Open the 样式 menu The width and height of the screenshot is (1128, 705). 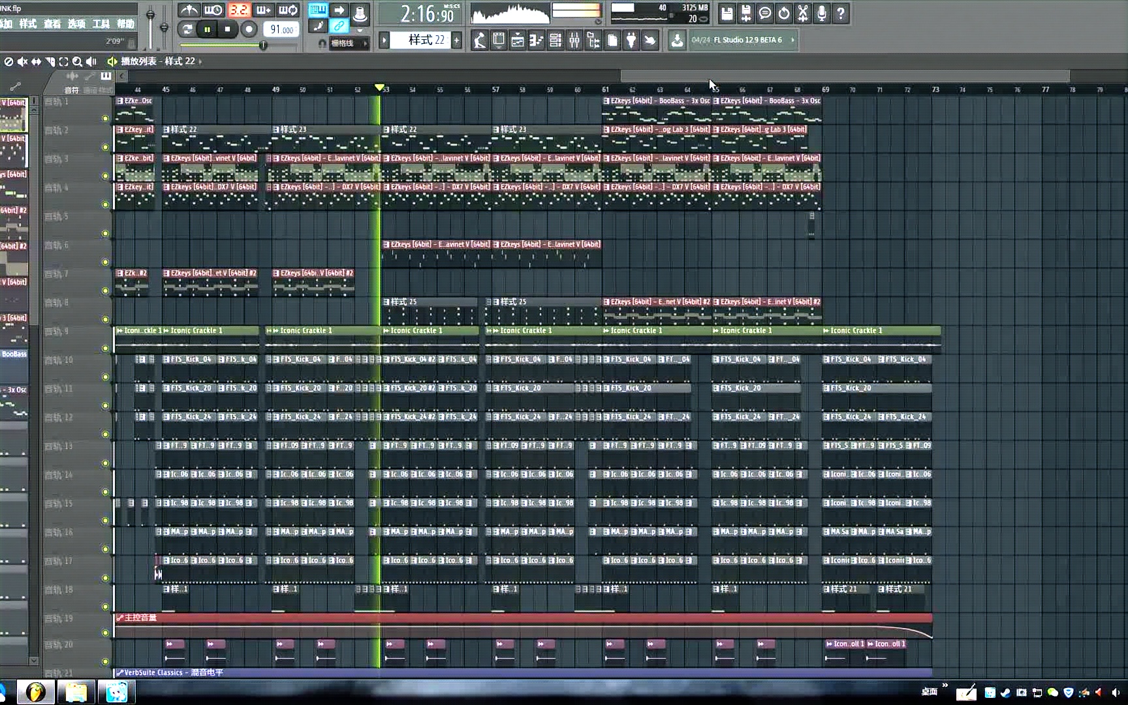27,23
